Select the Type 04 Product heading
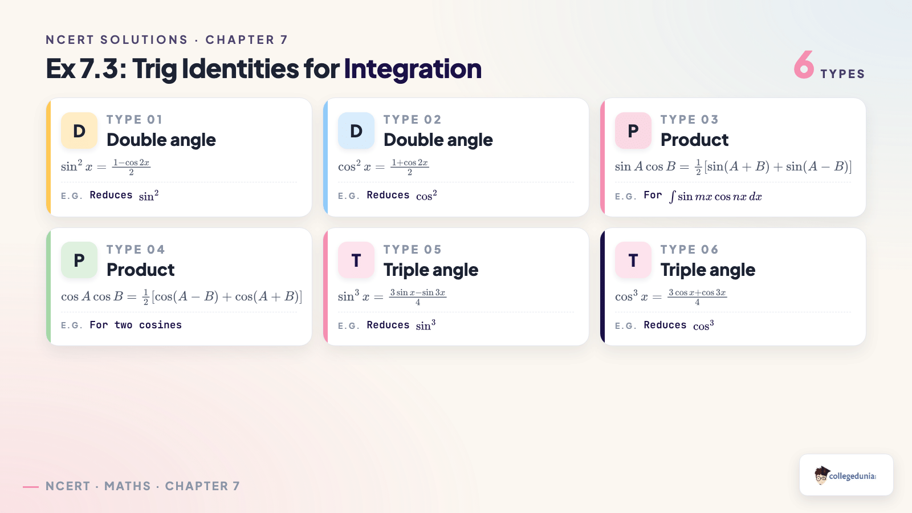This screenshot has height=513, width=912. (x=141, y=270)
